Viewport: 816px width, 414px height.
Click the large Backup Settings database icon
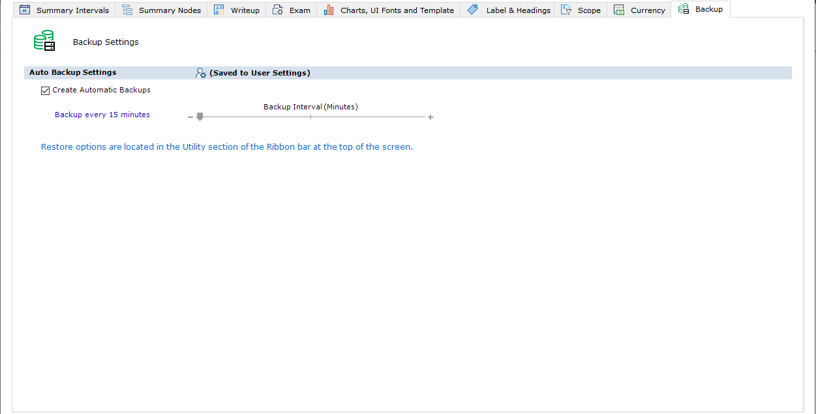(44, 42)
